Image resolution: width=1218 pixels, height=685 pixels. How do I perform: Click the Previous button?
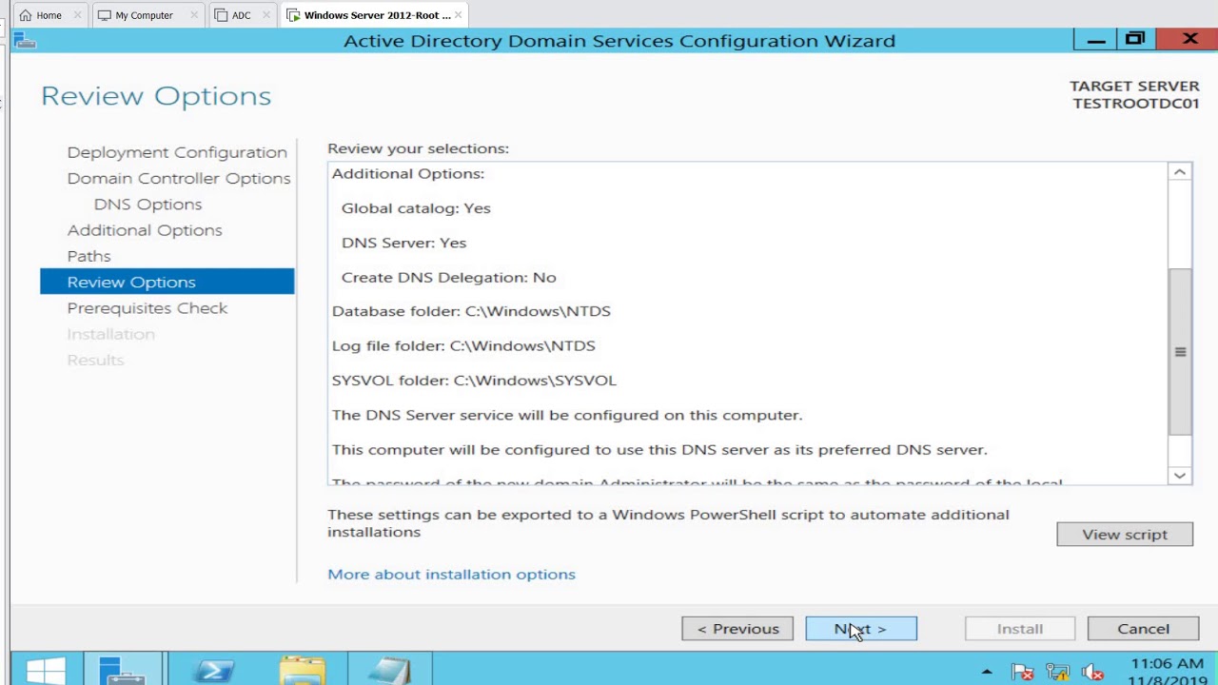737,629
